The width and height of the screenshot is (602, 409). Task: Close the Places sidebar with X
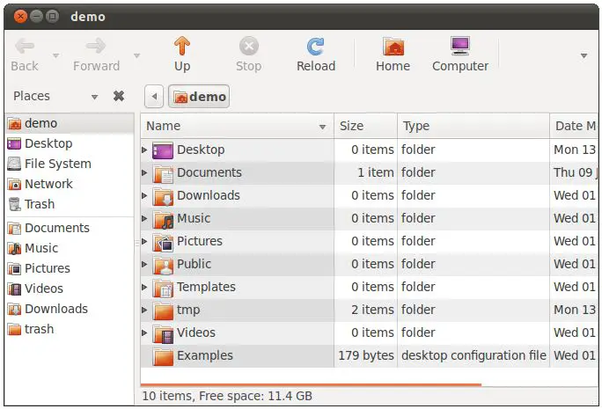click(119, 96)
